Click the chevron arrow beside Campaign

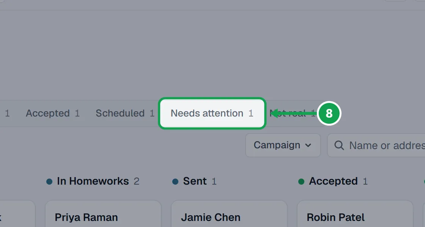point(308,145)
